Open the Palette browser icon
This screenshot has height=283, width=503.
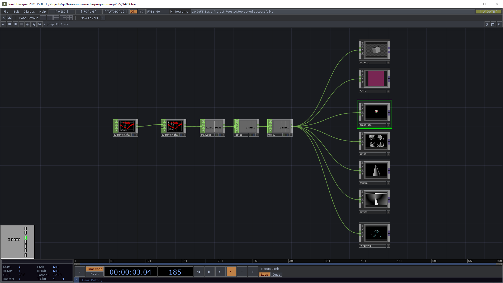click(9, 18)
